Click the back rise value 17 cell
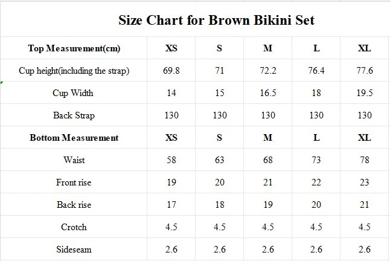This screenshot has width=390, height=261. [171, 205]
